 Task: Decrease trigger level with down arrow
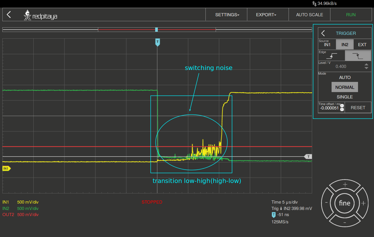[366, 68]
